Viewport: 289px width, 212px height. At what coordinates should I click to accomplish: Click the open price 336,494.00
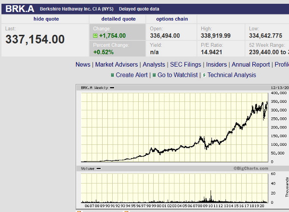[165, 36]
